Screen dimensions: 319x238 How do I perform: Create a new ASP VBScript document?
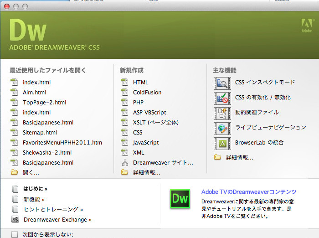point(149,112)
